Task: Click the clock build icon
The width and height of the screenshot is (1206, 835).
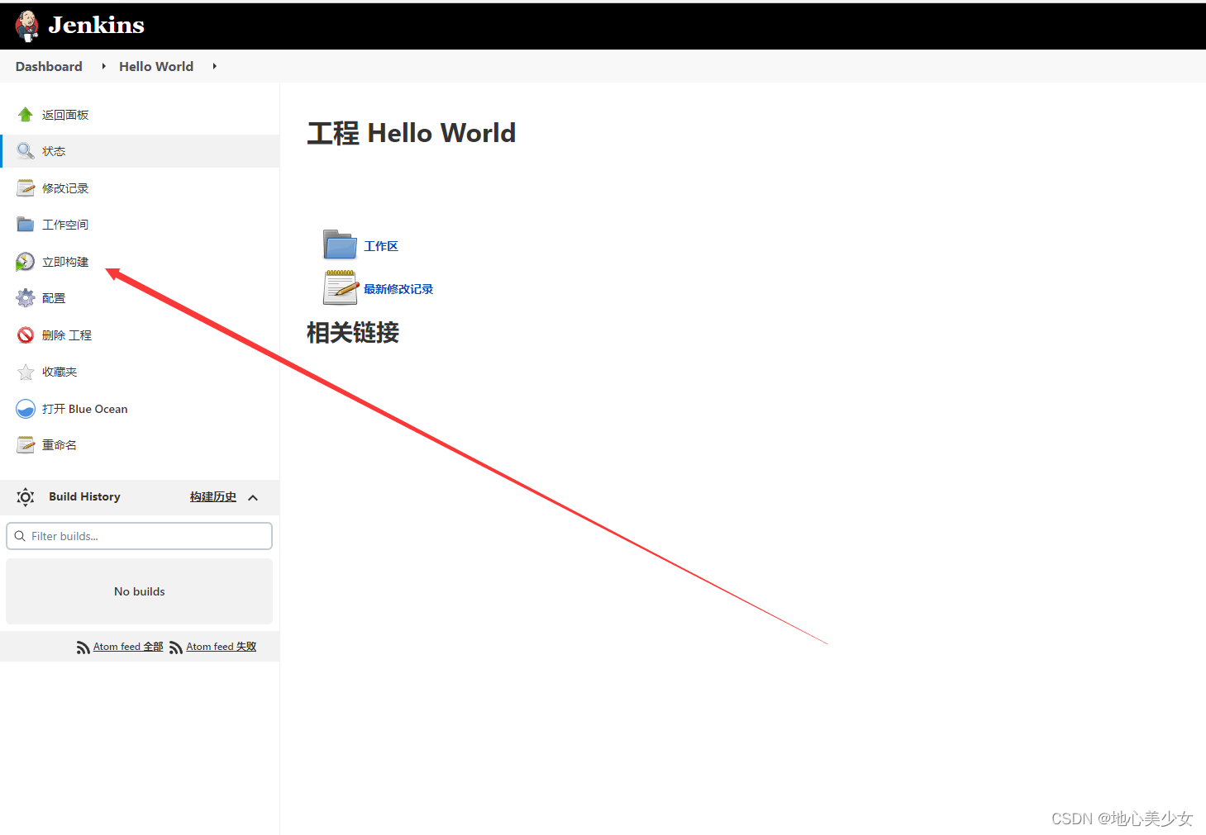Action: coord(26,262)
